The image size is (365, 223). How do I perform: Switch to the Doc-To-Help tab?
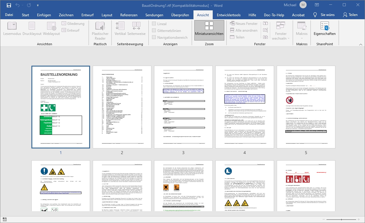point(274,15)
